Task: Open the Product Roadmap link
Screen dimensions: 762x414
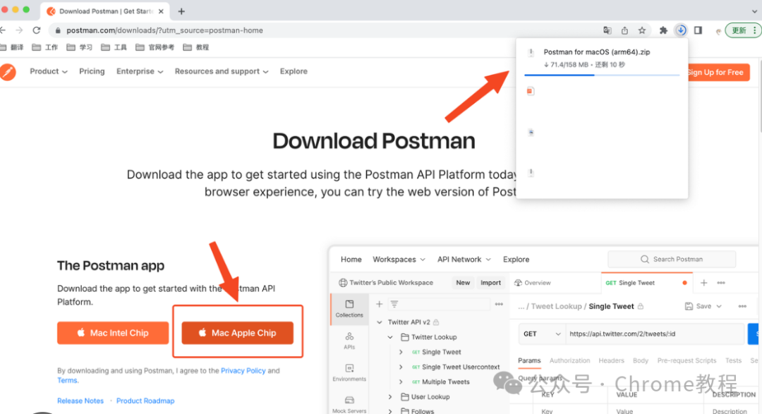Action: tap(145, 401)
